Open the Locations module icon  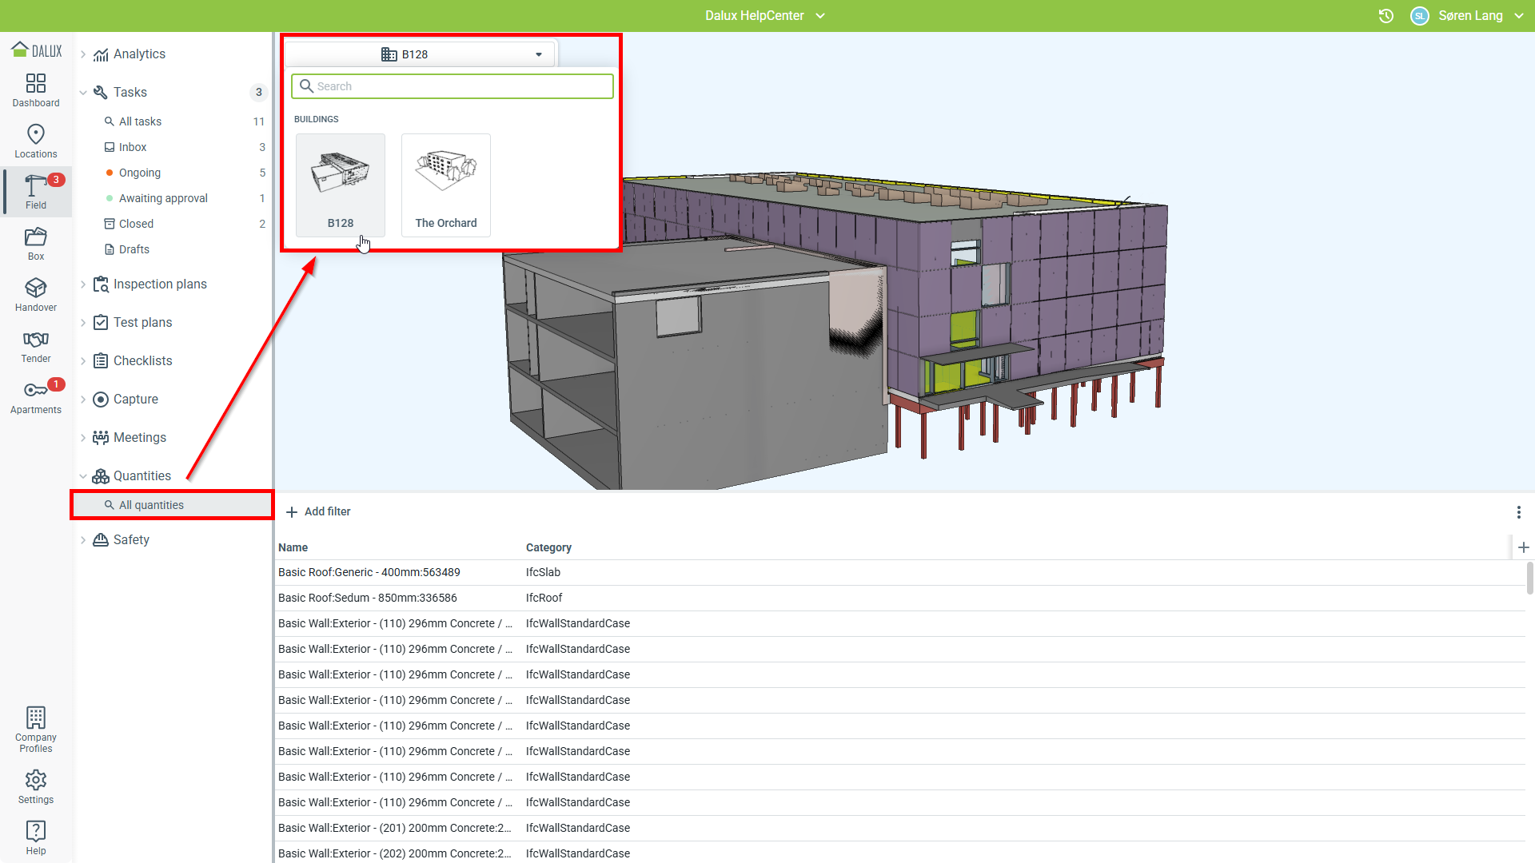pos(36,141)
